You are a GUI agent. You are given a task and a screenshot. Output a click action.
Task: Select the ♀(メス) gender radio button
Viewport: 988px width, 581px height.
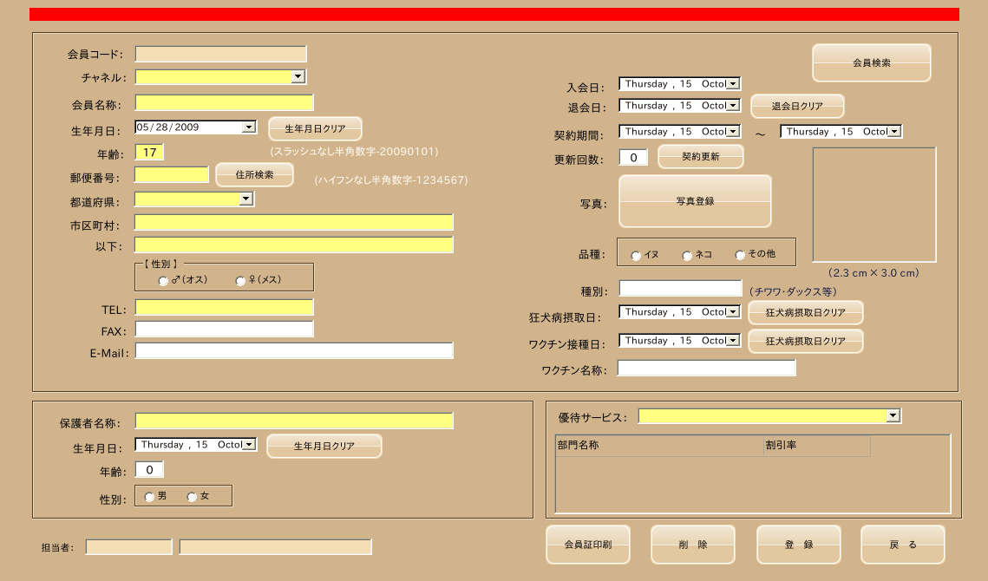click(x=240, y=281)
